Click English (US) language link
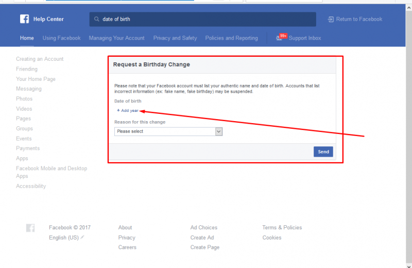Screen dimensions: 412x268 (64, 238)
